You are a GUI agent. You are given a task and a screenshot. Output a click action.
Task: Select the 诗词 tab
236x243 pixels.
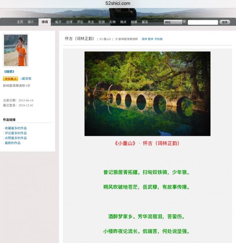point(45,22)
